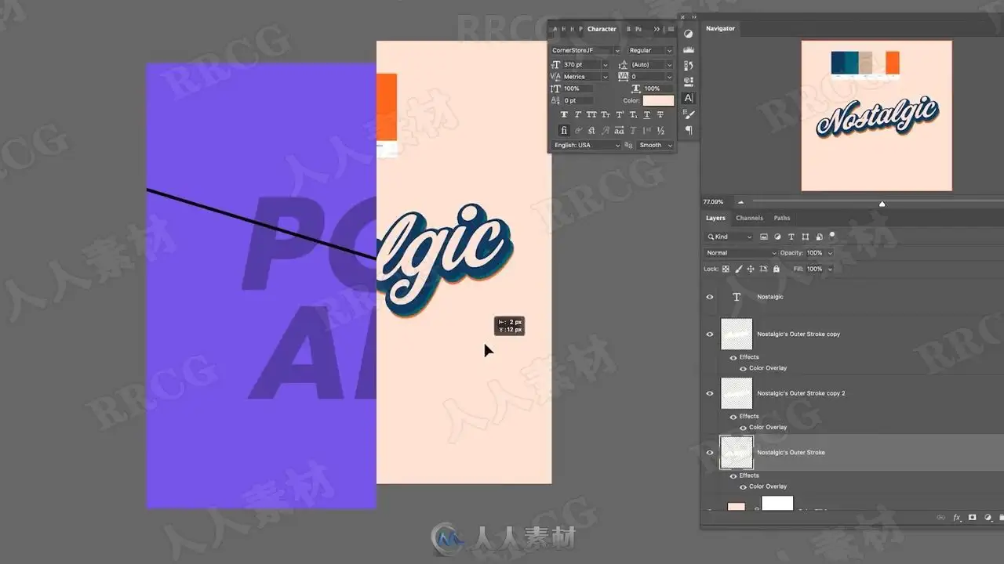Click the lock all layer icon
This screenshot has height=564, width=1004.
776,269
